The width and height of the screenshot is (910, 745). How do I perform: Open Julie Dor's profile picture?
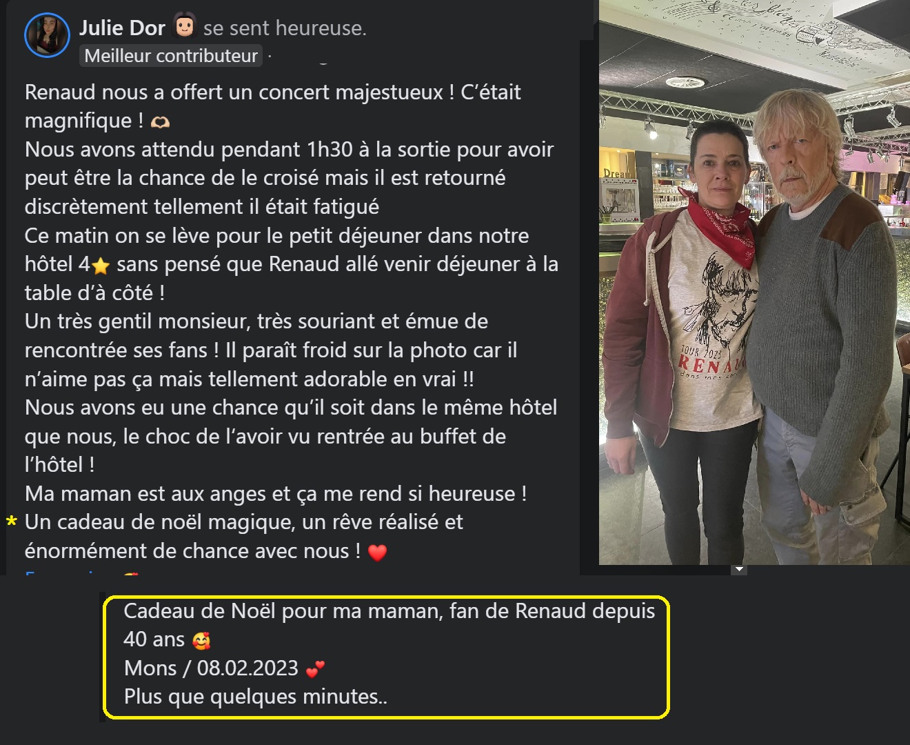point(47,35)
